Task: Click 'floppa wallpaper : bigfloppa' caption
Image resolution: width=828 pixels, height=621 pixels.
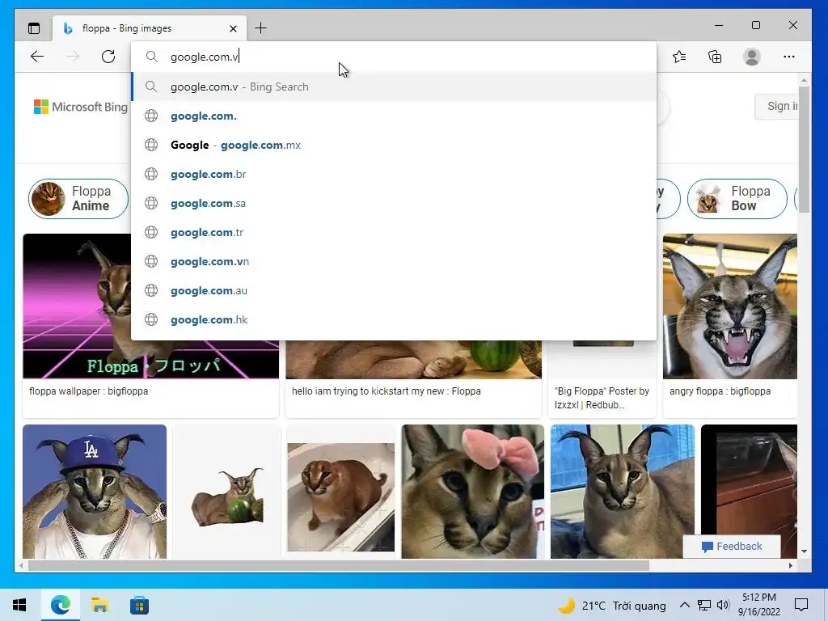Action: (89, 391)
